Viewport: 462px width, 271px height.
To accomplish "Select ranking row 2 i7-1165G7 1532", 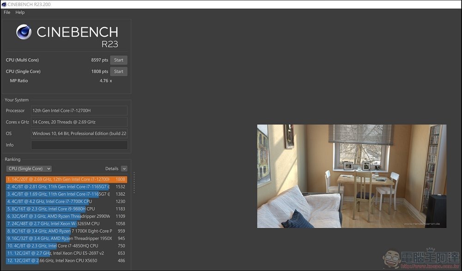I will pyautogui.click(x=67, y=187).
